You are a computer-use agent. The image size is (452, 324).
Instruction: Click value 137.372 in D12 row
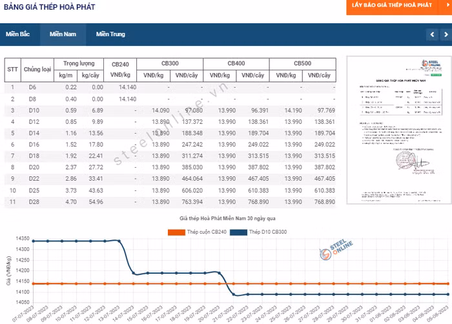[x=192, y=122]
